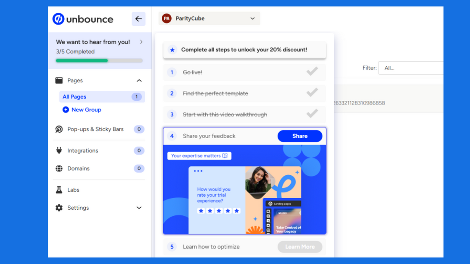Click checkmark for video walkthrough step
The image size is (470, 264).
coord(312,114)
